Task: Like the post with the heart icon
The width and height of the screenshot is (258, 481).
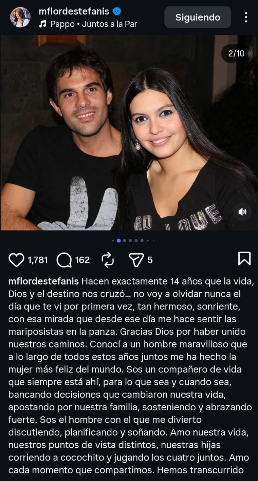Action: 16,260
